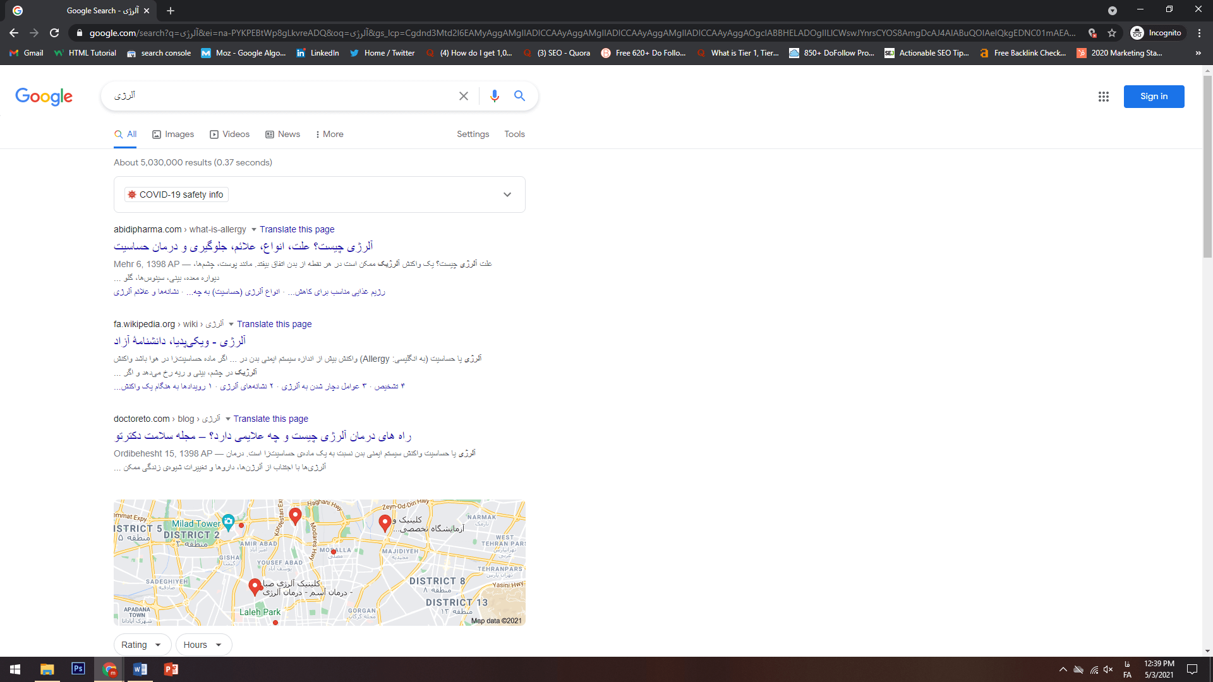Open File Explorer from the taskbar
This screenshot has height=682, width=1213.
tap(47, 669)
